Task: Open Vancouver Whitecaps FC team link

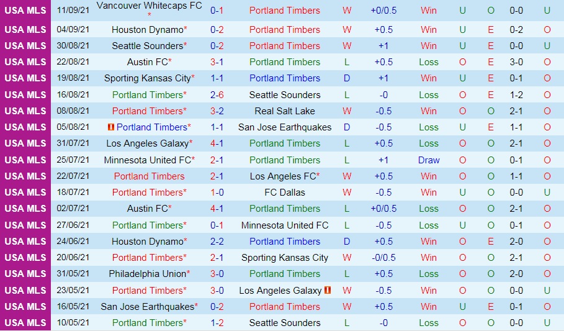Action: [x=149, y=6]
